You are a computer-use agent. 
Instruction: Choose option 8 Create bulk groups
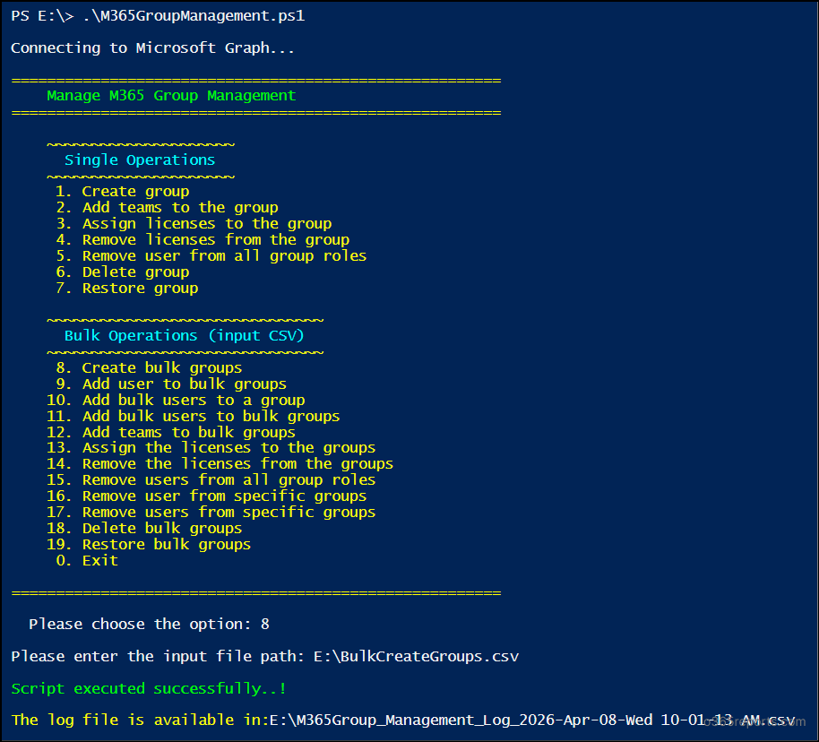pyautogui.click(x=158, y=367)
